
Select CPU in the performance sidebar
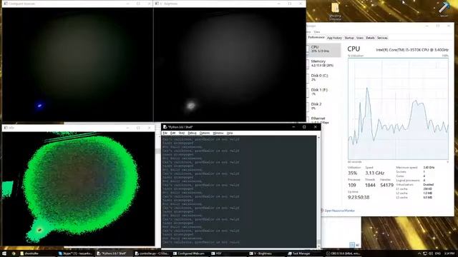[323, 50]
